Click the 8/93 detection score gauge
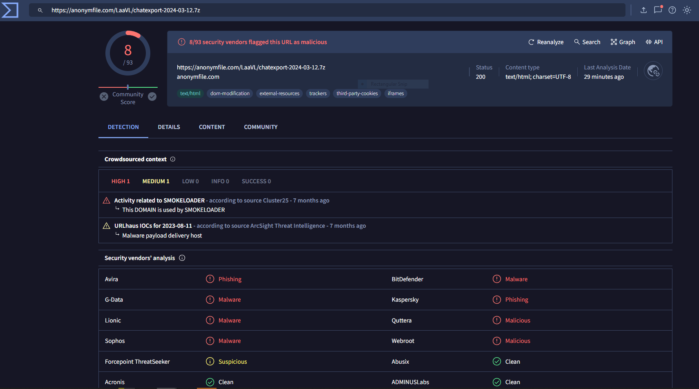This screenshot has height=389, width=699. tap(128, 53)
